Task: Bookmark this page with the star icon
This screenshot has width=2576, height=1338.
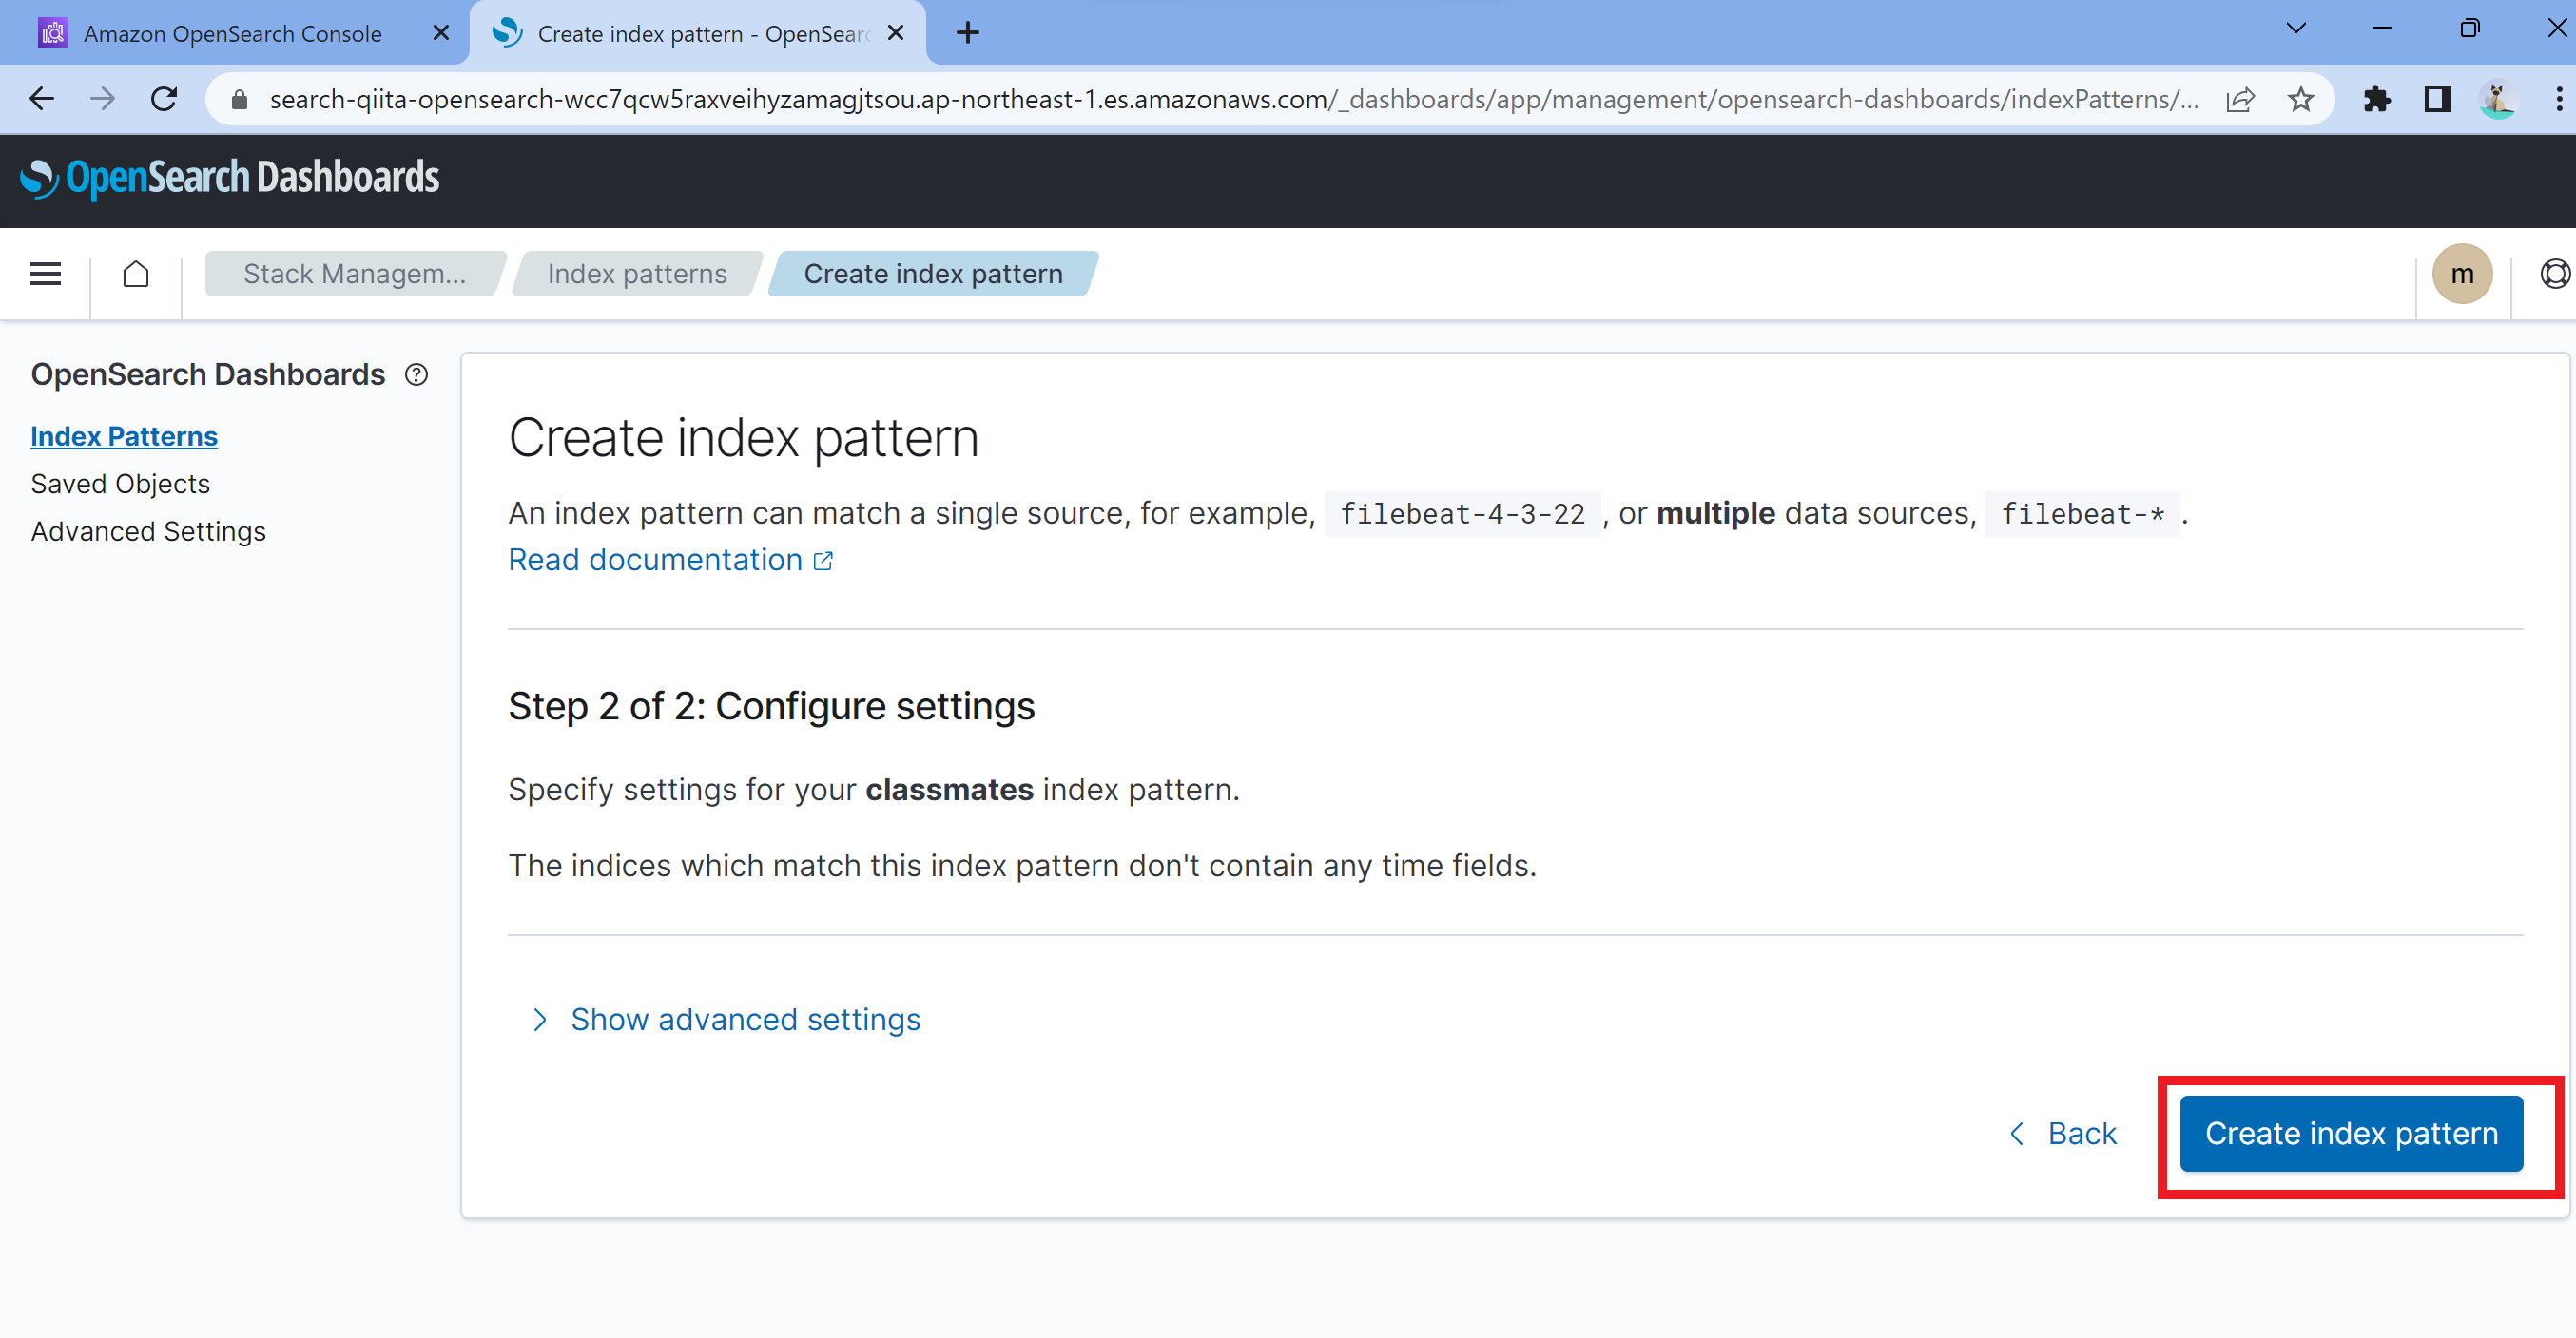Action: pos(2300,99)
